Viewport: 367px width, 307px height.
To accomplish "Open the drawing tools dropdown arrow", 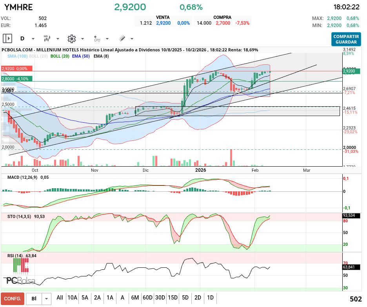I will tap(131, 38).
